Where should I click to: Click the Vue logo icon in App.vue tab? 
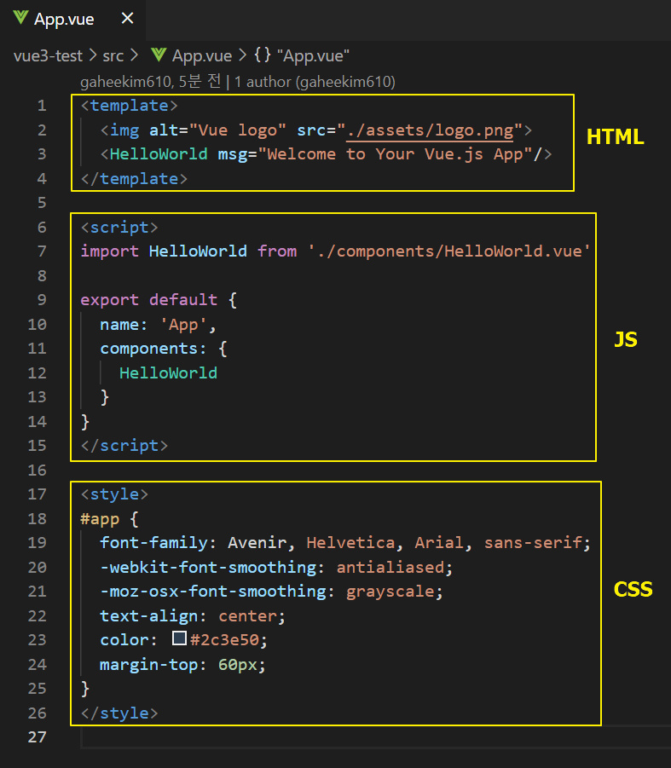(x=20, y=18)
